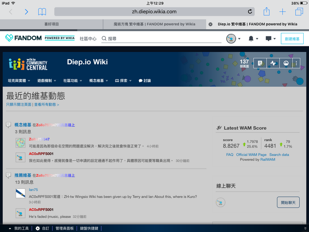309x232 pixels.
Task: Open the messages speech bubble
Action: click(x=268, y=39)
